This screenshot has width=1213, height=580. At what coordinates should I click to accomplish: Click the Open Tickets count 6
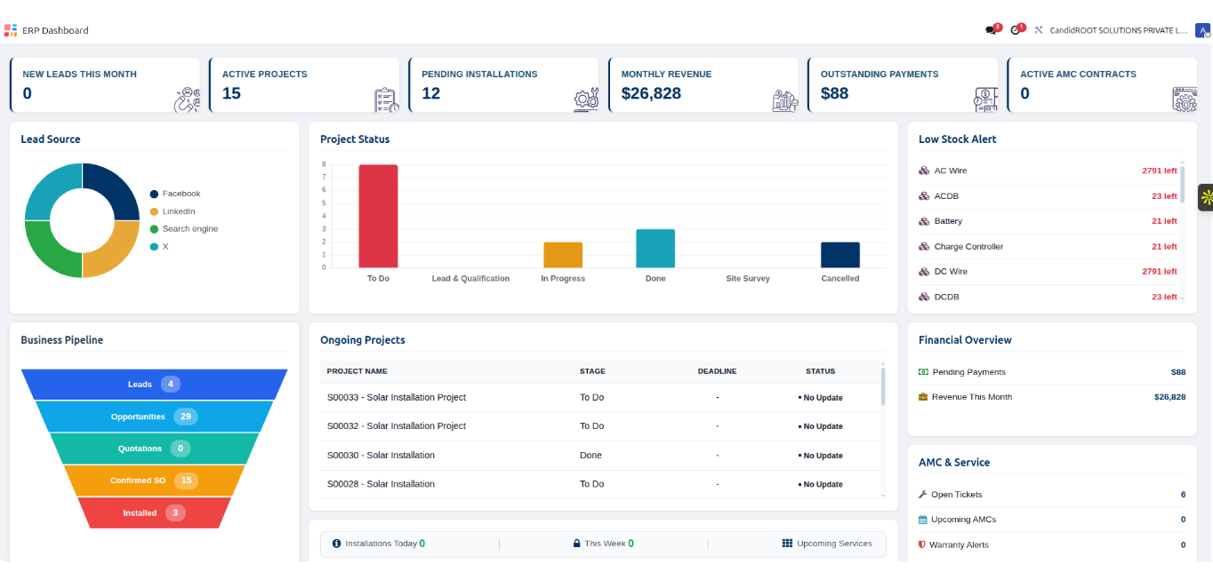click(1183, 495)
